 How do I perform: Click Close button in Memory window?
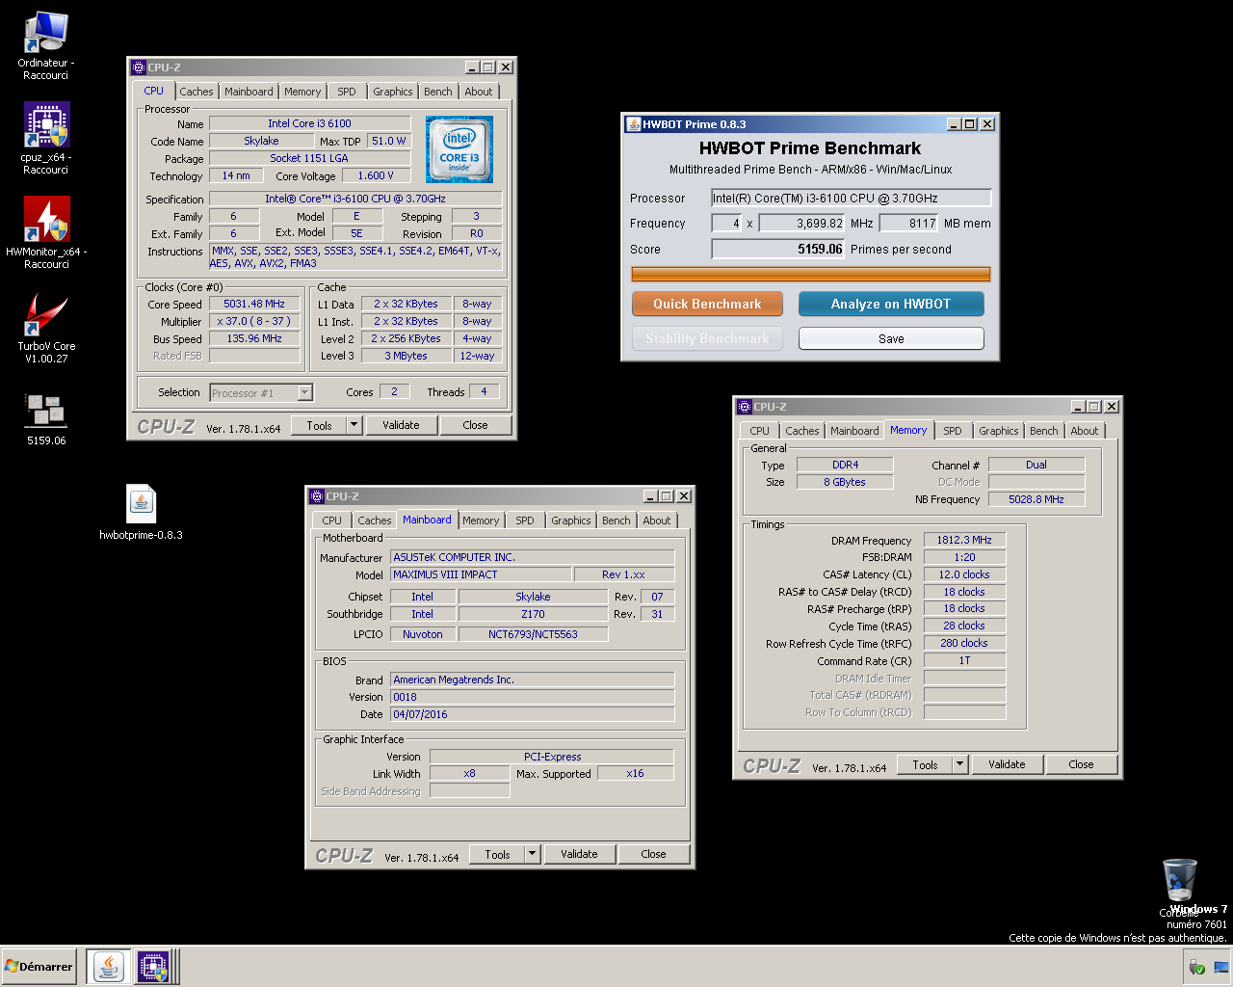point(1081,764)
